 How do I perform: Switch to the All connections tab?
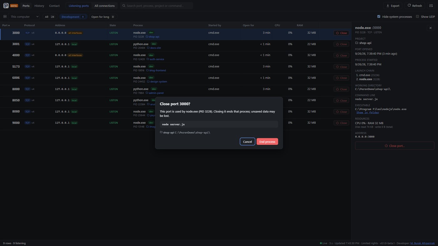[105, 6]
